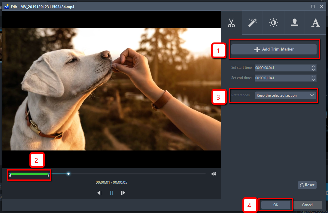Viewport: 328px width, 213px height.
Task: Decrease end time with the down stepper
Action: [x=313, y=80]
